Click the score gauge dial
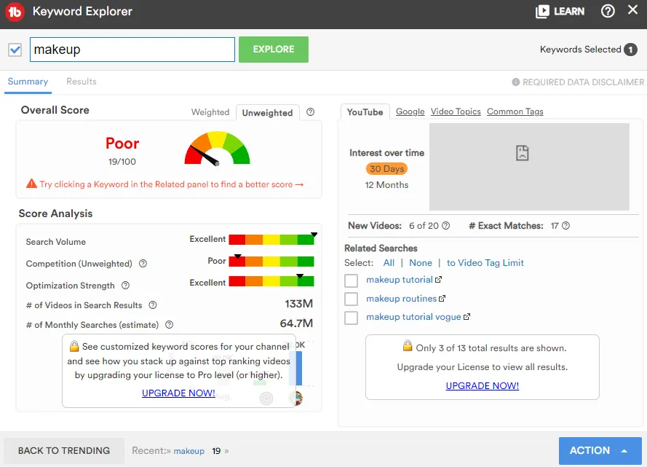This screenshot has height=467, width=647. (x=217, y=148)
